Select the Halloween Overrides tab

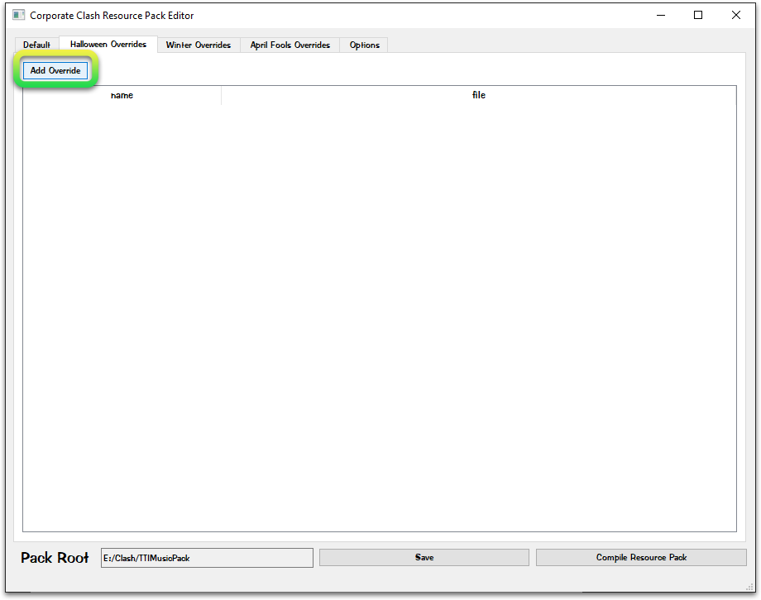point(108,44)
